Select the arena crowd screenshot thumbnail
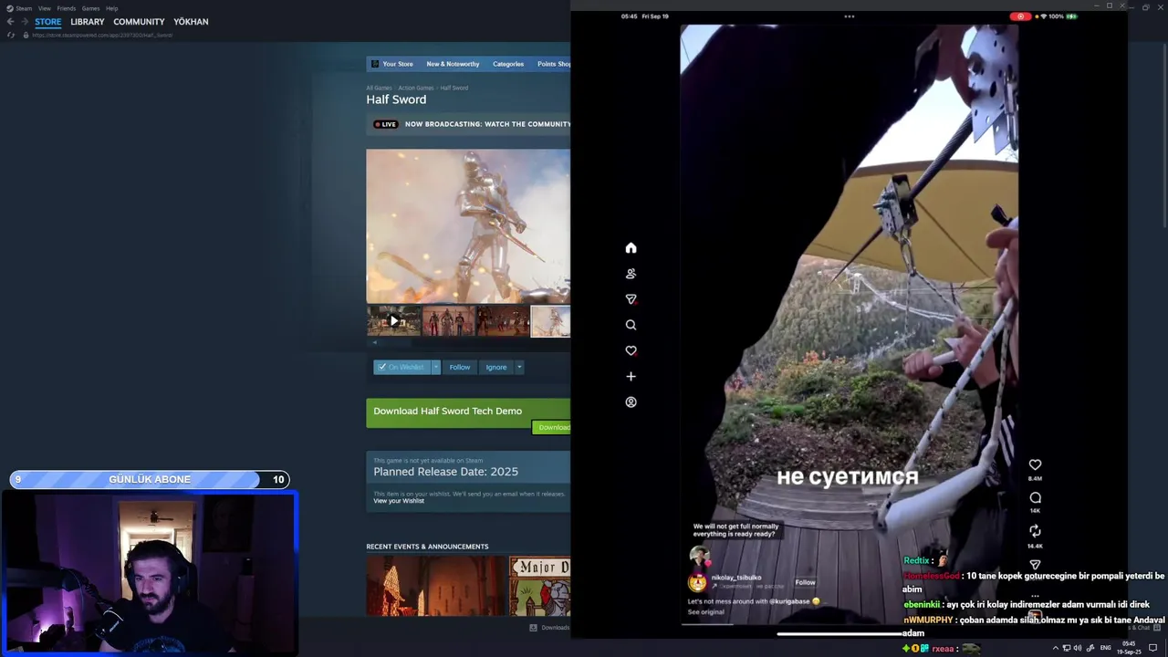The image size is (1168, 657). 503,321
